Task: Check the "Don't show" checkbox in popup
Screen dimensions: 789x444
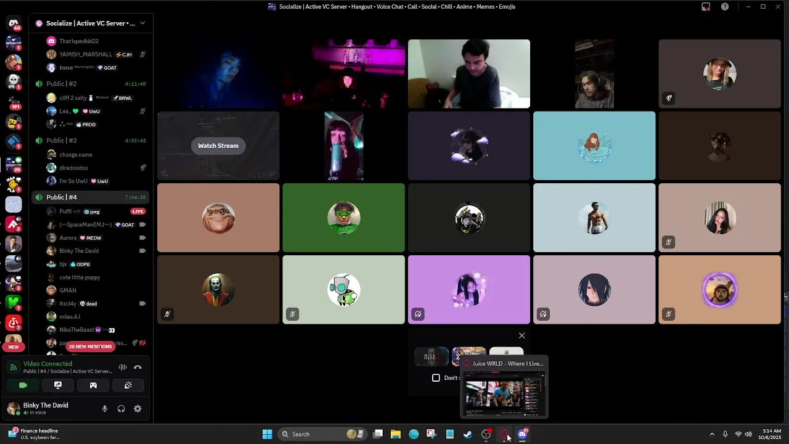Action: [436, 377]
